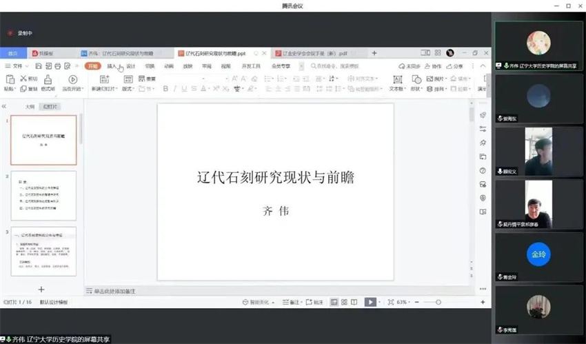Select slide 3 thumbnail in slide panel

point(43,252)
